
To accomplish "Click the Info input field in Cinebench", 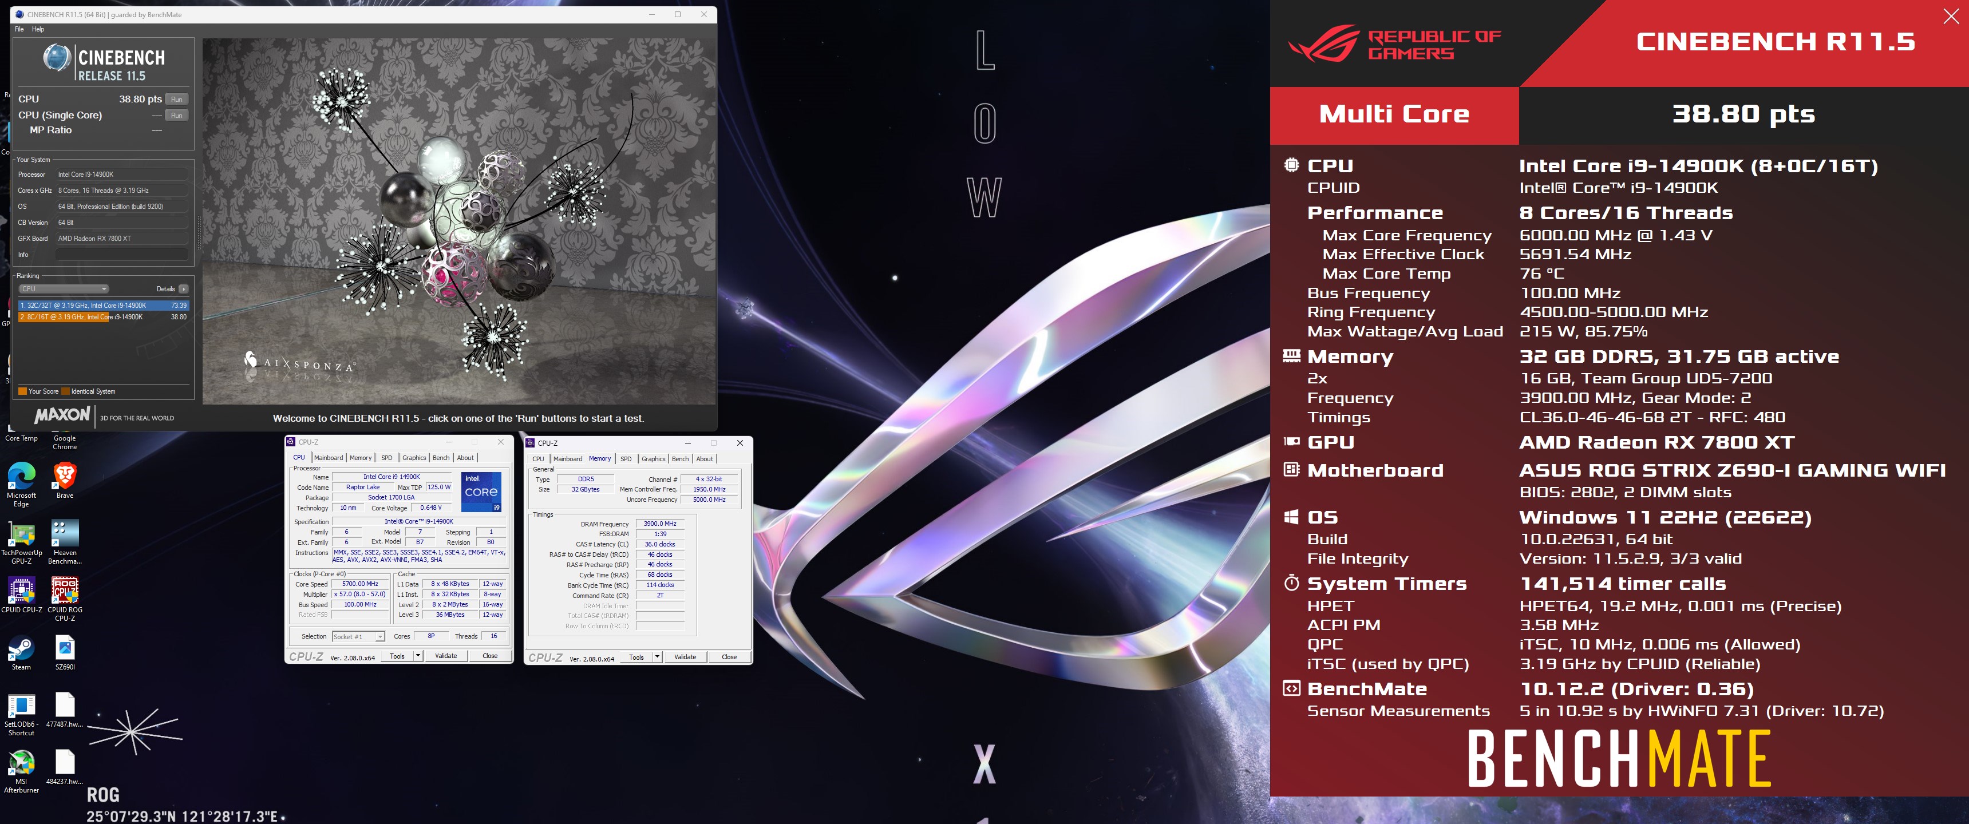I will pos(122,255).
